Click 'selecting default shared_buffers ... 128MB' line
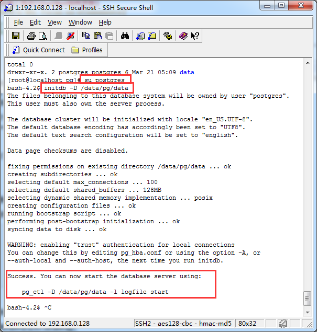Viewport: 317px width, 332px height. pyautogui.click(x=84, y=190)
